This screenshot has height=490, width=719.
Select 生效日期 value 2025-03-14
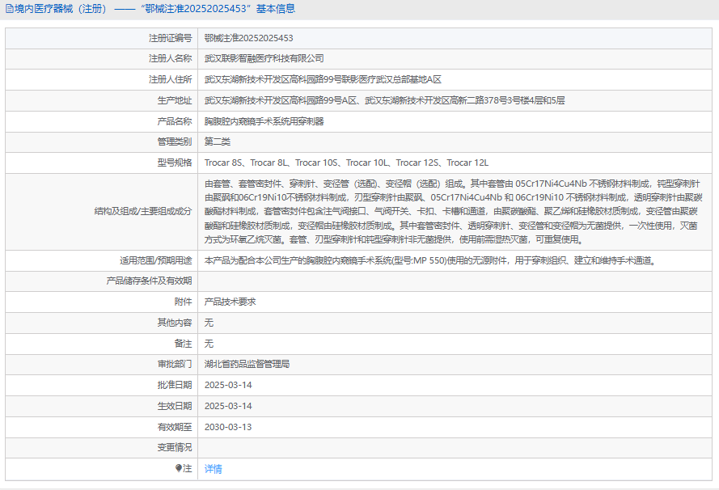[x=228, y=406]
